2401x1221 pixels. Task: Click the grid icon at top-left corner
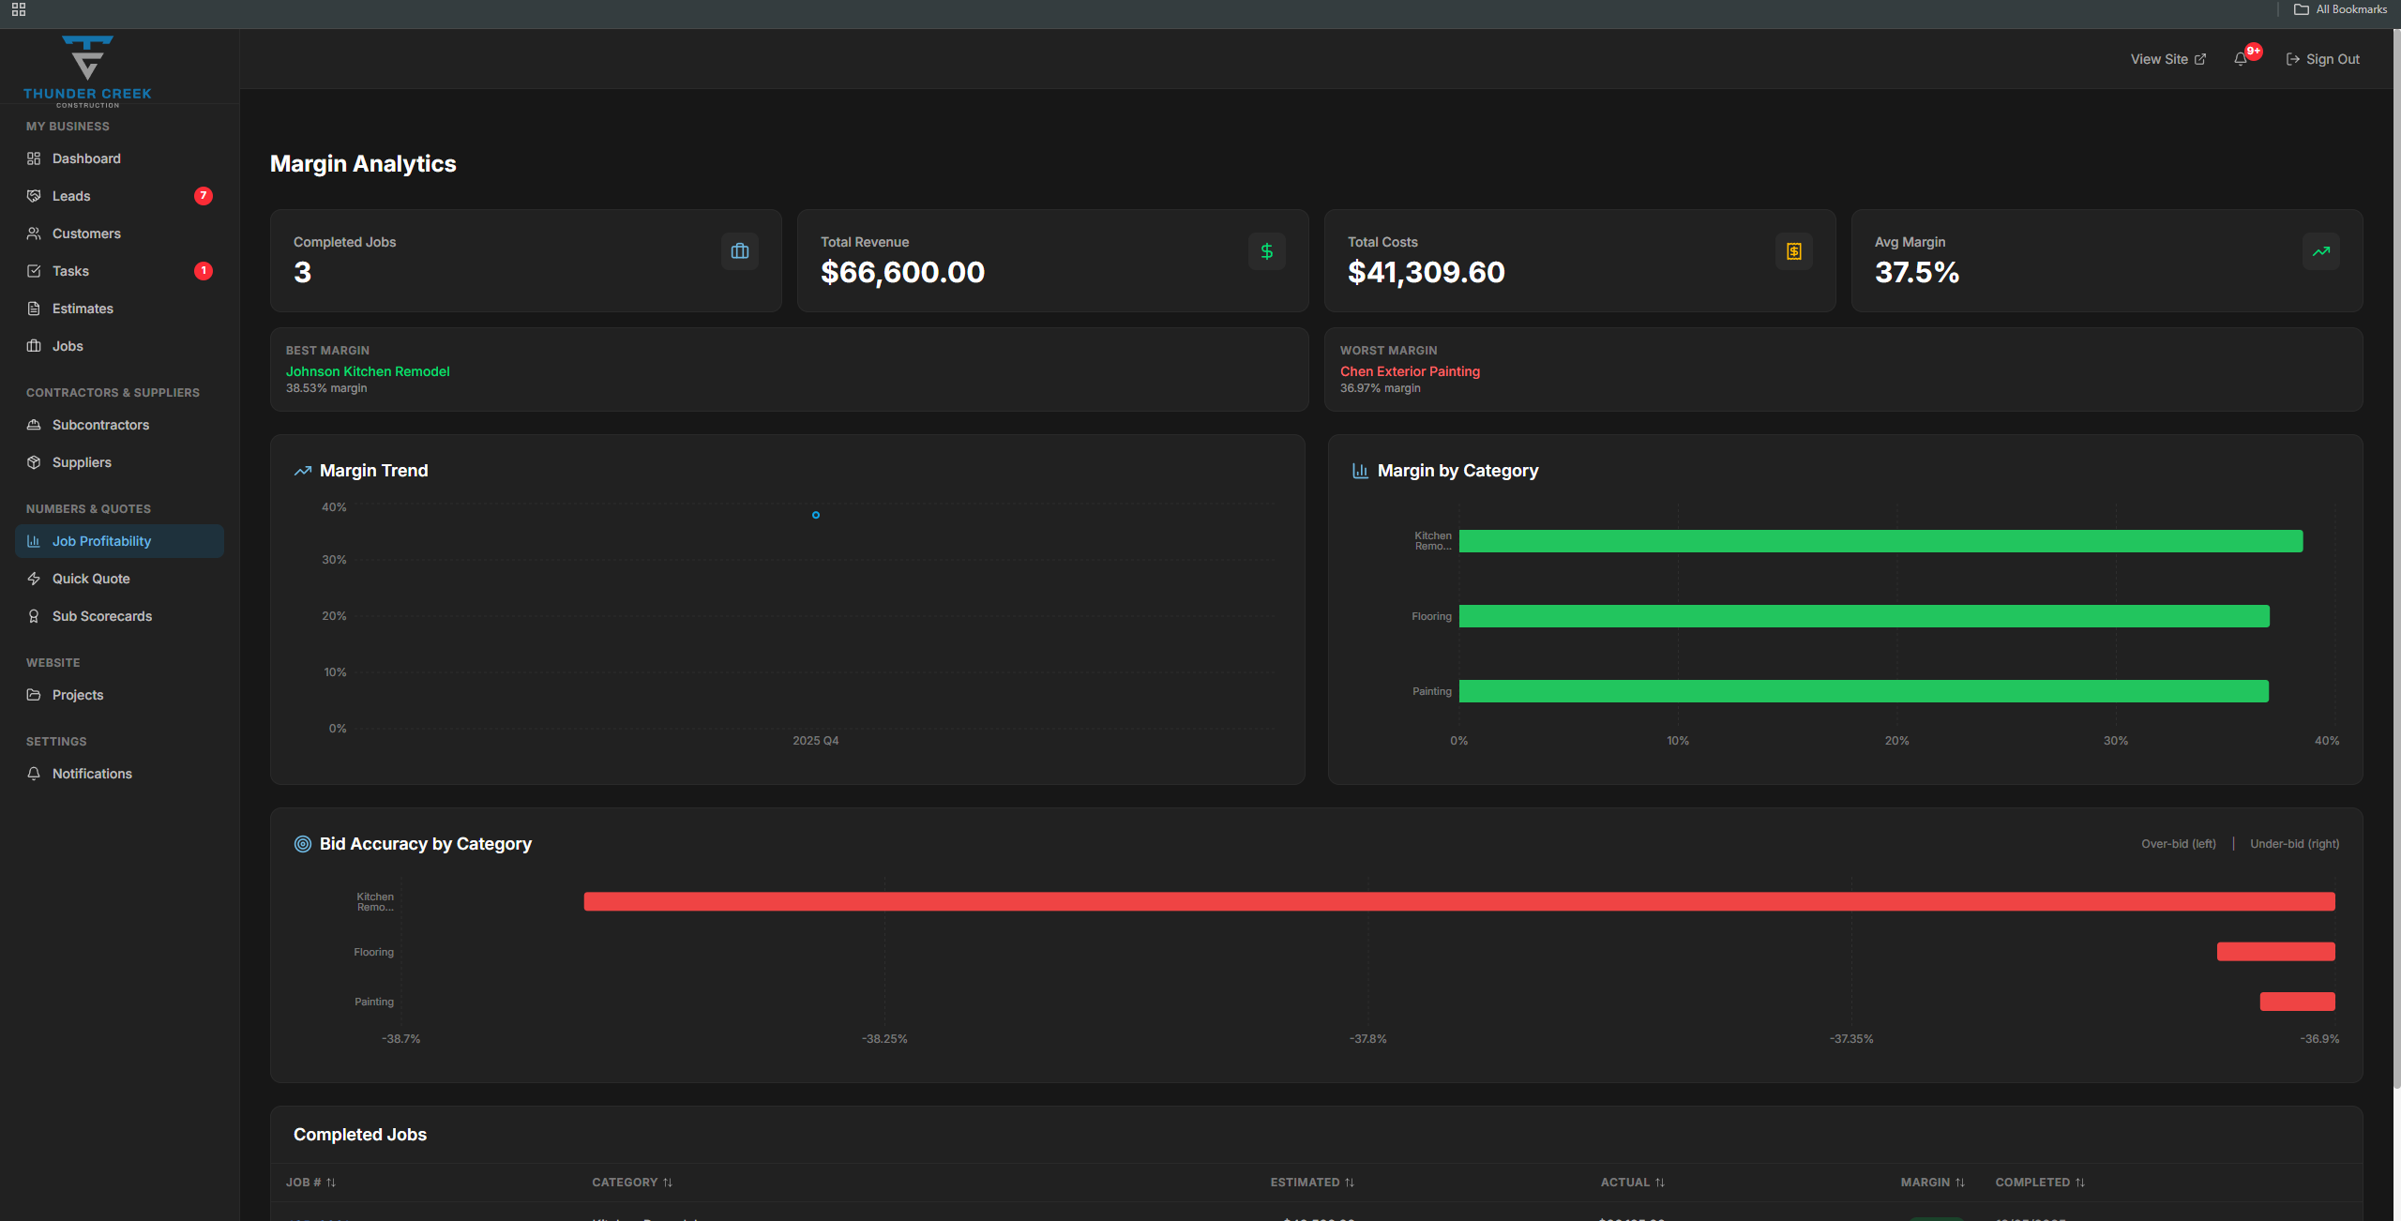tap(18, 11)
